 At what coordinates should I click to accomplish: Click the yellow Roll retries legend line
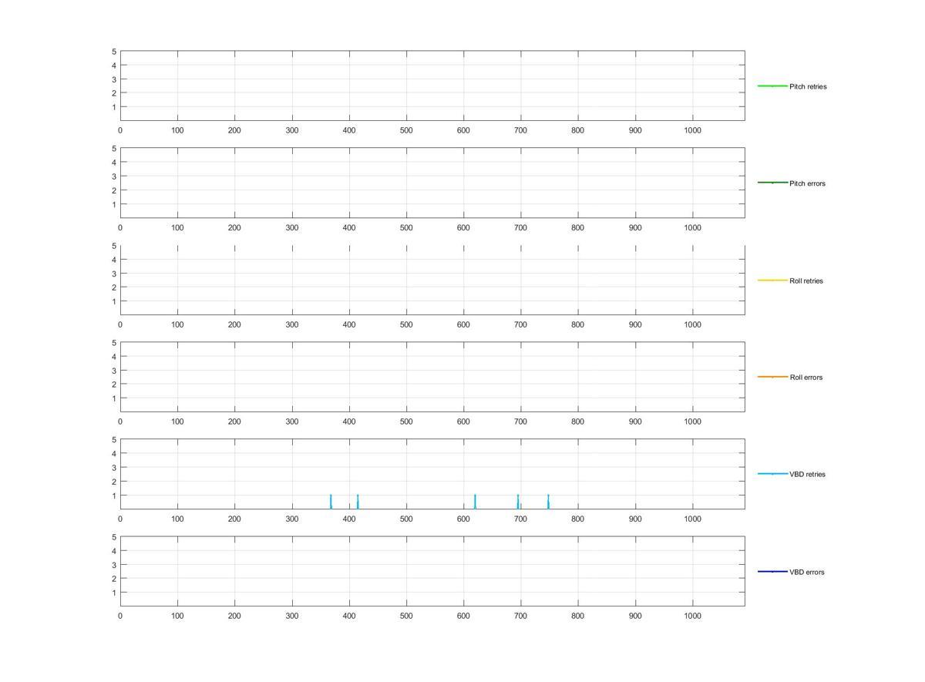click(772, 280)
